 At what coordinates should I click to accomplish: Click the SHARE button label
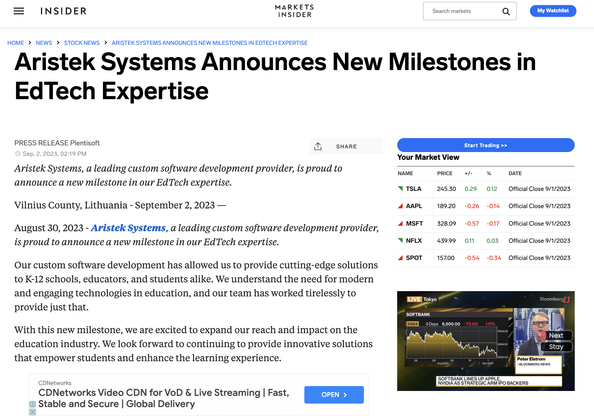coord(346,146)
